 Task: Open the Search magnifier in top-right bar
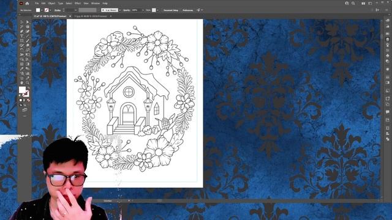coord(353,3)
